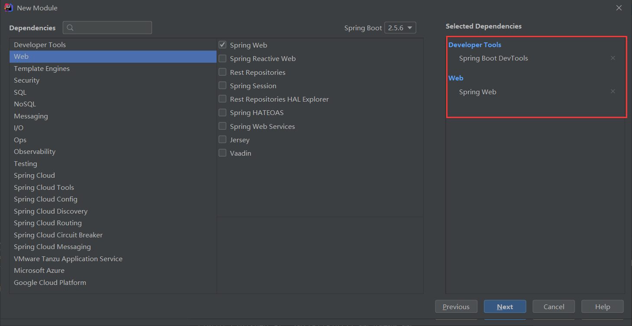The width and height of the screenshot is (632, 326).
Task: Open the Spring Boot version dropdown
Action: 400,28
